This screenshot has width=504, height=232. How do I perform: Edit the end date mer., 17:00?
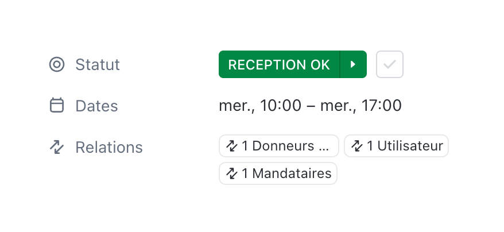pyautogui.click(x=361, y=106)
